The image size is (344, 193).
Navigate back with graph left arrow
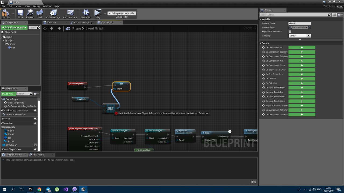(x=52, y=28)
